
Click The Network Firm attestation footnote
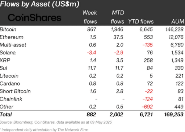pos(44,130)
